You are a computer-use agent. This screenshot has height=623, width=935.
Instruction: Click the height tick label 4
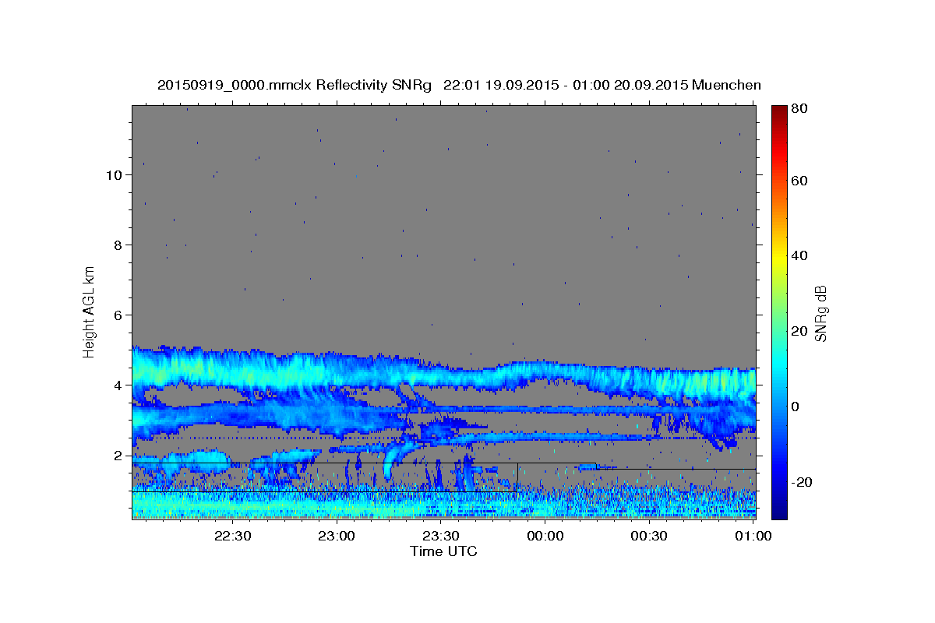pos(118,385)
